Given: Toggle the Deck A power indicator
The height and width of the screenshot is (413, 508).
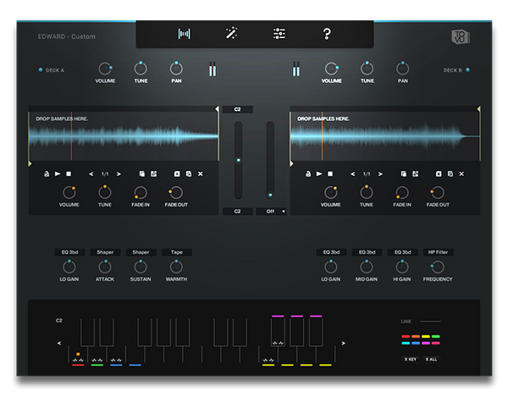Looking at the screenshot, I should [40, 70].
